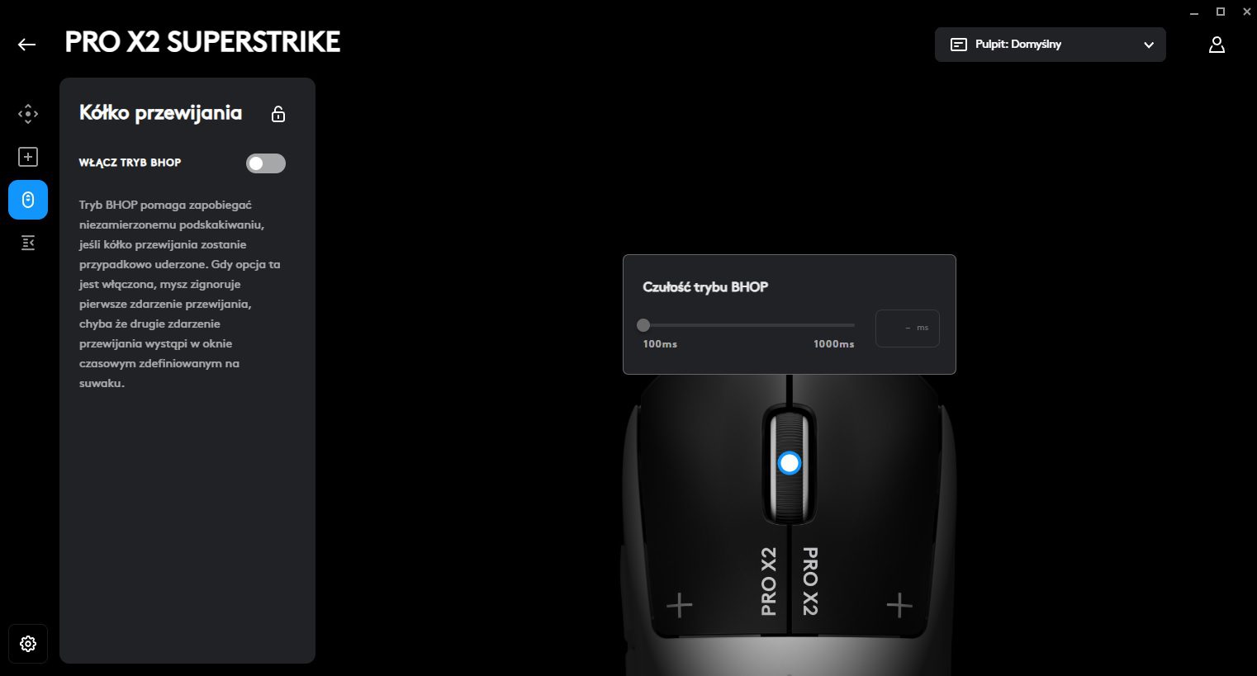The height and width of the screenshot is (676, 1257).
Task: Click the PRO X2 SUPERSTRIKE device title
Action: click(202, 43)
